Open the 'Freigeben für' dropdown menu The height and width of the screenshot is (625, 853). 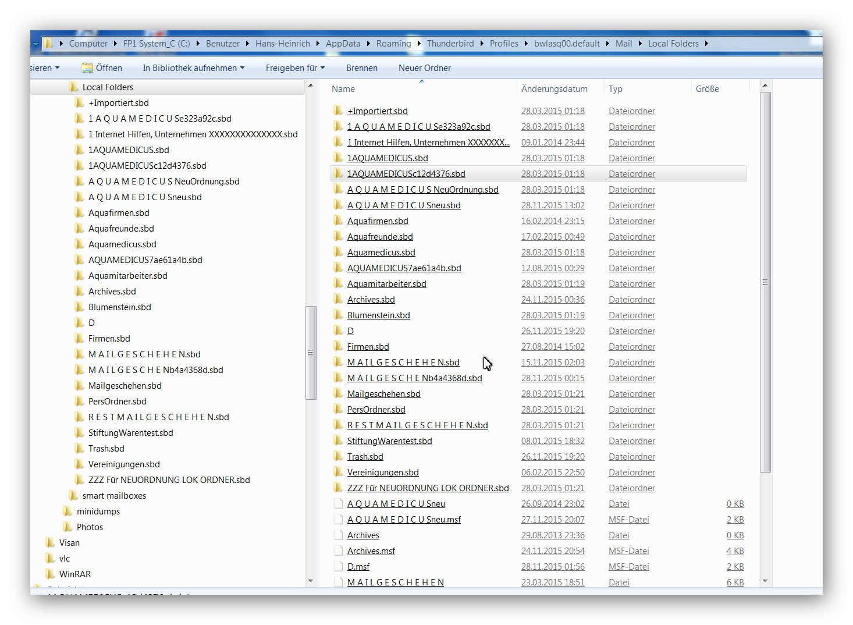point(295,68)
